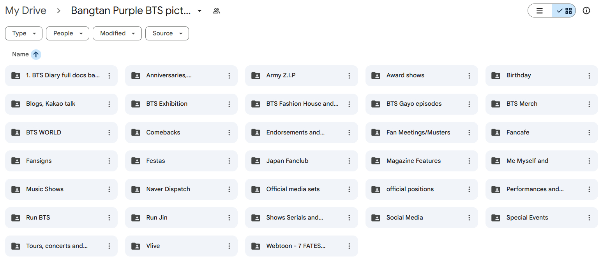602x267 pixels.
Task: Open the People filter dropdown
Action: tap(67, 33)
